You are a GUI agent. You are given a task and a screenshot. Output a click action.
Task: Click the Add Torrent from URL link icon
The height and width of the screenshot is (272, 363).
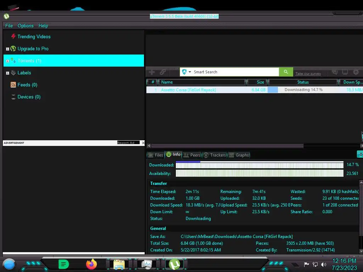(x=163, y=72)
